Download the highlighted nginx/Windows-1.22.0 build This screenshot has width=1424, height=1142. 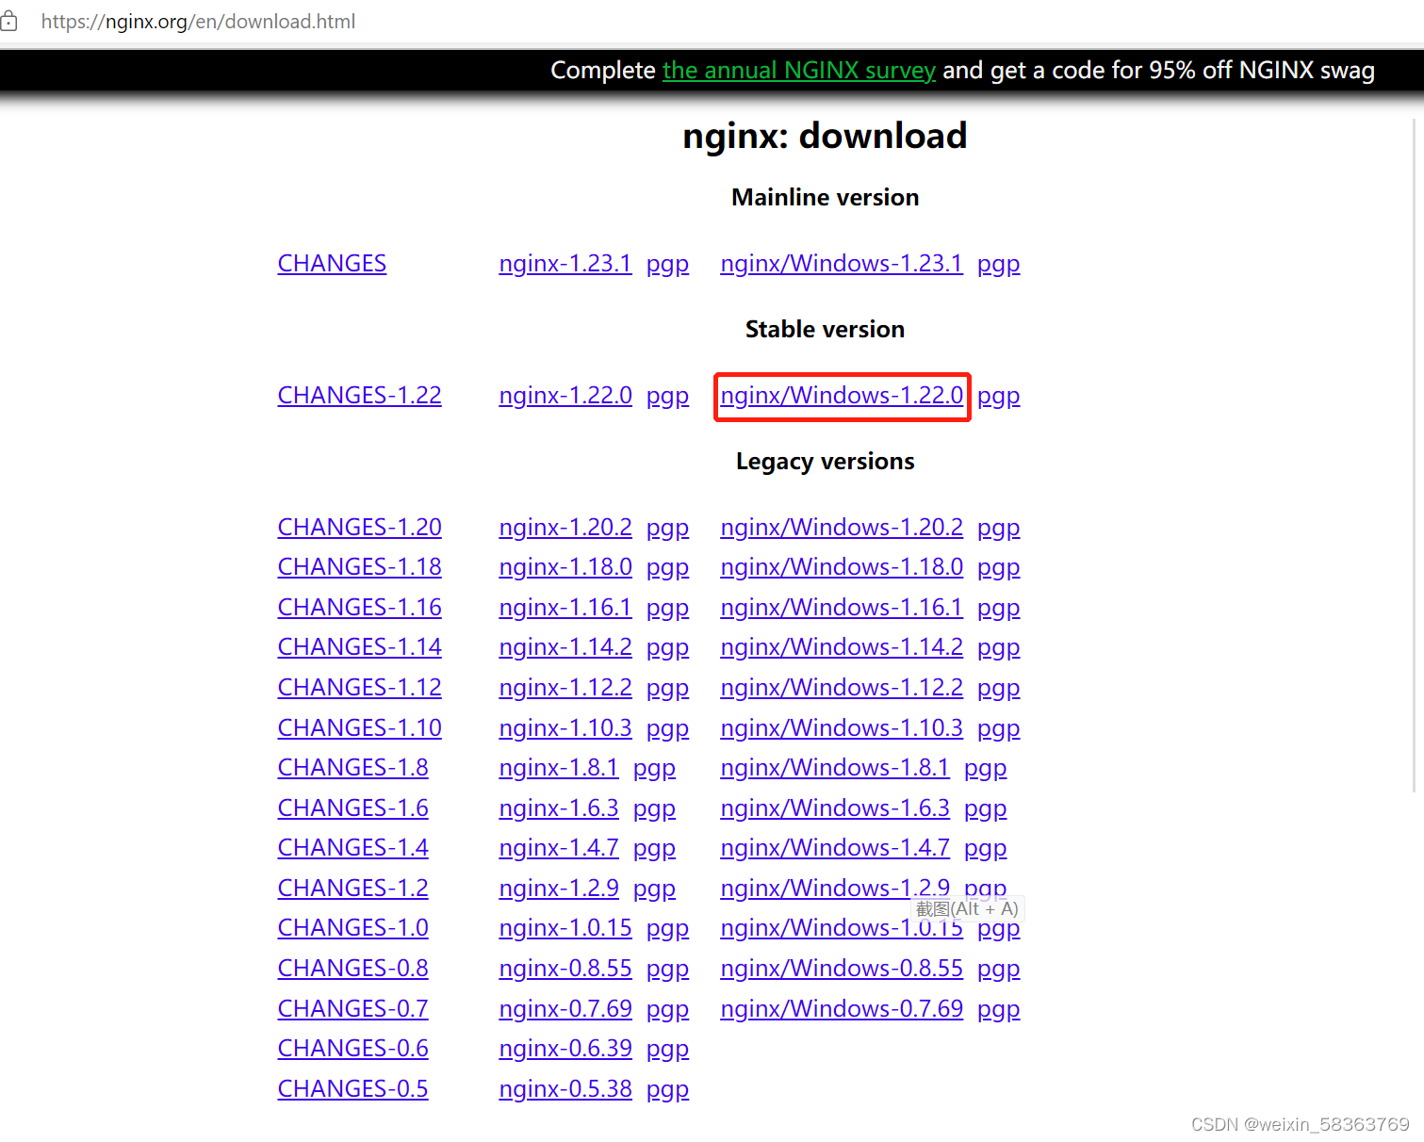tap(842, 396)
